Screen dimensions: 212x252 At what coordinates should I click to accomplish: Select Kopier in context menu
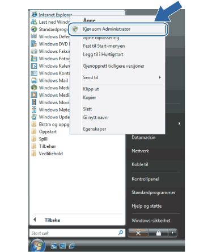[90, 97]
